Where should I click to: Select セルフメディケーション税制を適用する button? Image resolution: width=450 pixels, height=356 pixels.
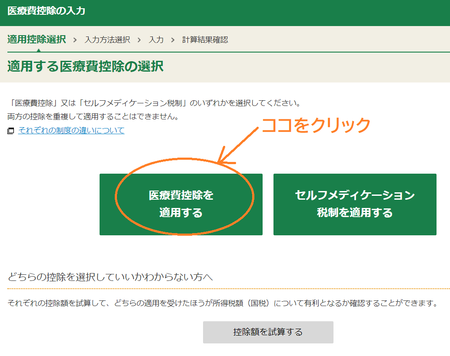355,204
